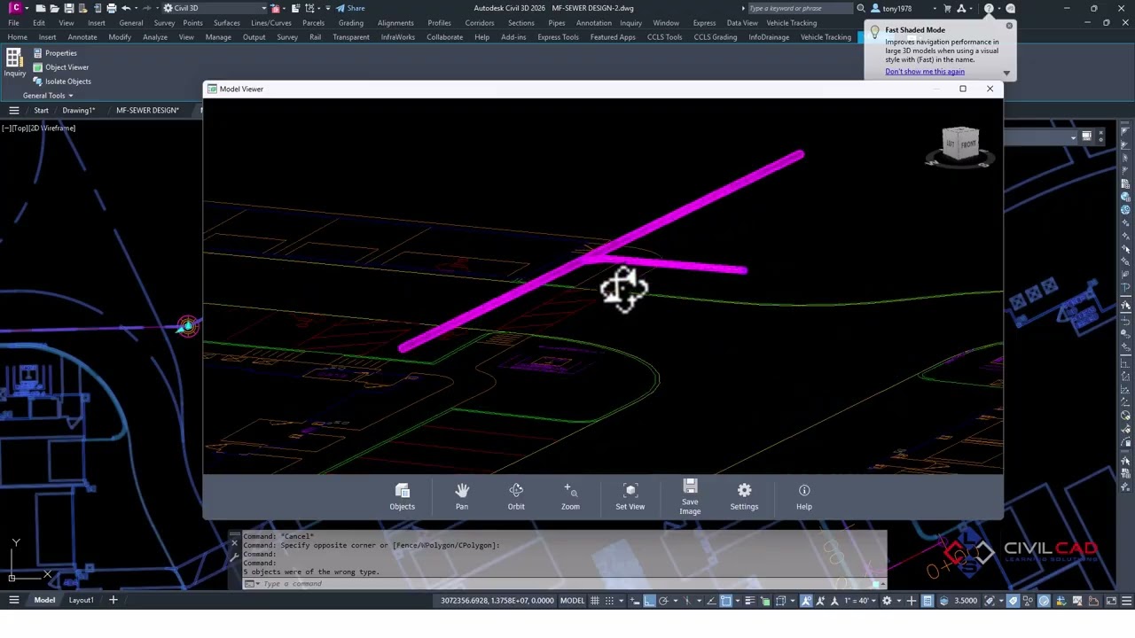Toggle ortho mode in status bar
Viewport: 1135px width, 638px height.
tap(649, 600)
